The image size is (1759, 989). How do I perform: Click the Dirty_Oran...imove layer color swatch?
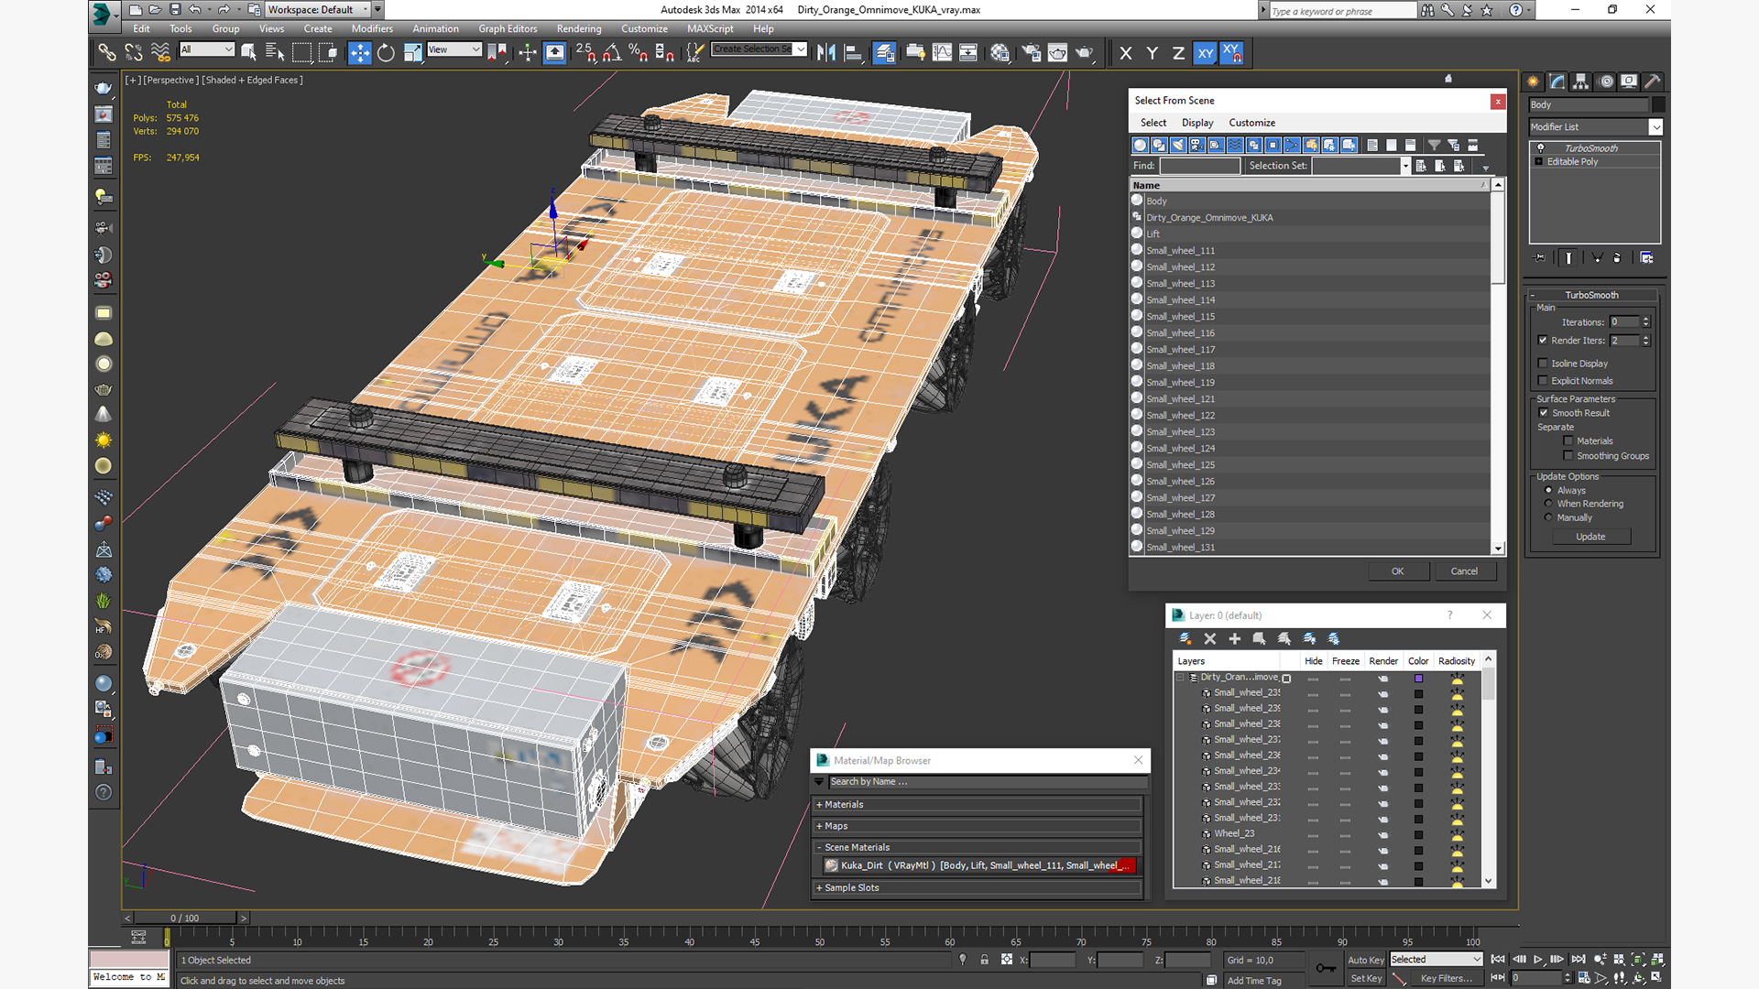[1418, 678]
